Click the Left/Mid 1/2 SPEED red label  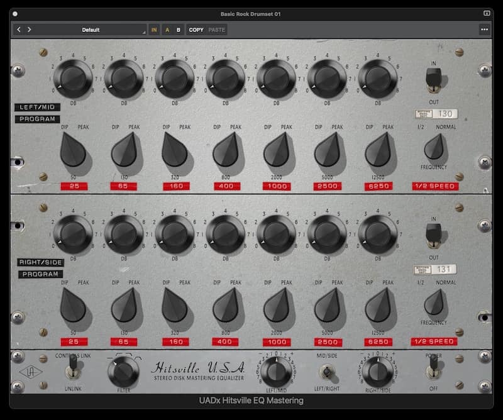[x=435, y=186]
